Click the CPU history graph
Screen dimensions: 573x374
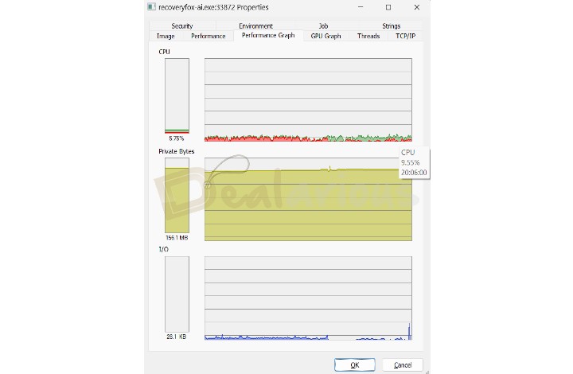pos(308,99)
